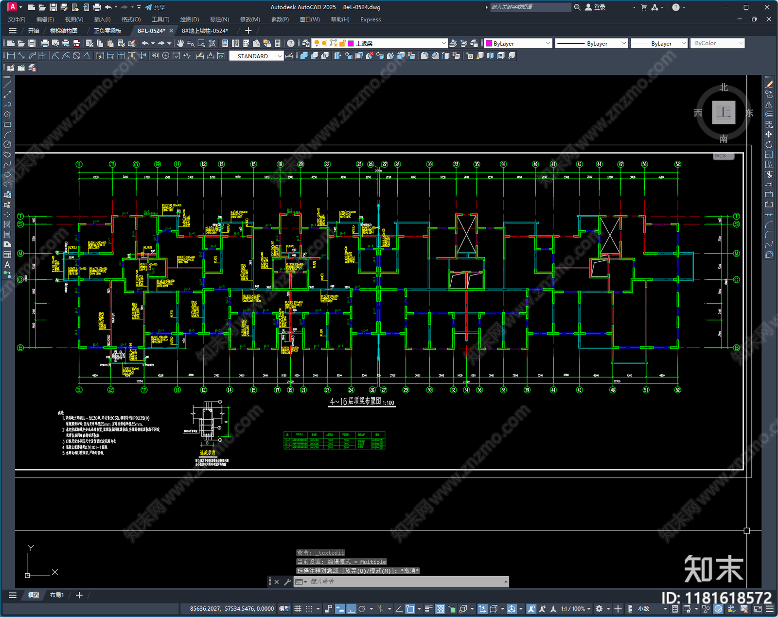Click the Zoom Window icon

click(201, 43)
